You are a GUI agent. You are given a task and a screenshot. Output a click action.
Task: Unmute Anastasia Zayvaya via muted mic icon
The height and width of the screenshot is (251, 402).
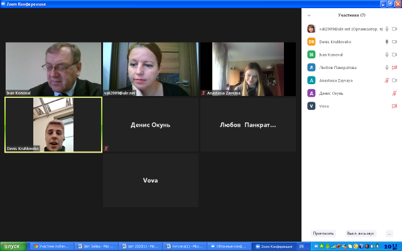pos(387,80)
